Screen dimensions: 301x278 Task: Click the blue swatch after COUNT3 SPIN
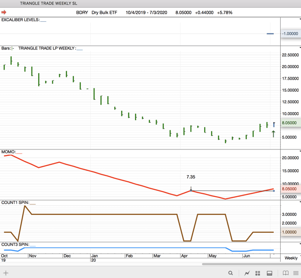pos(32,246)
